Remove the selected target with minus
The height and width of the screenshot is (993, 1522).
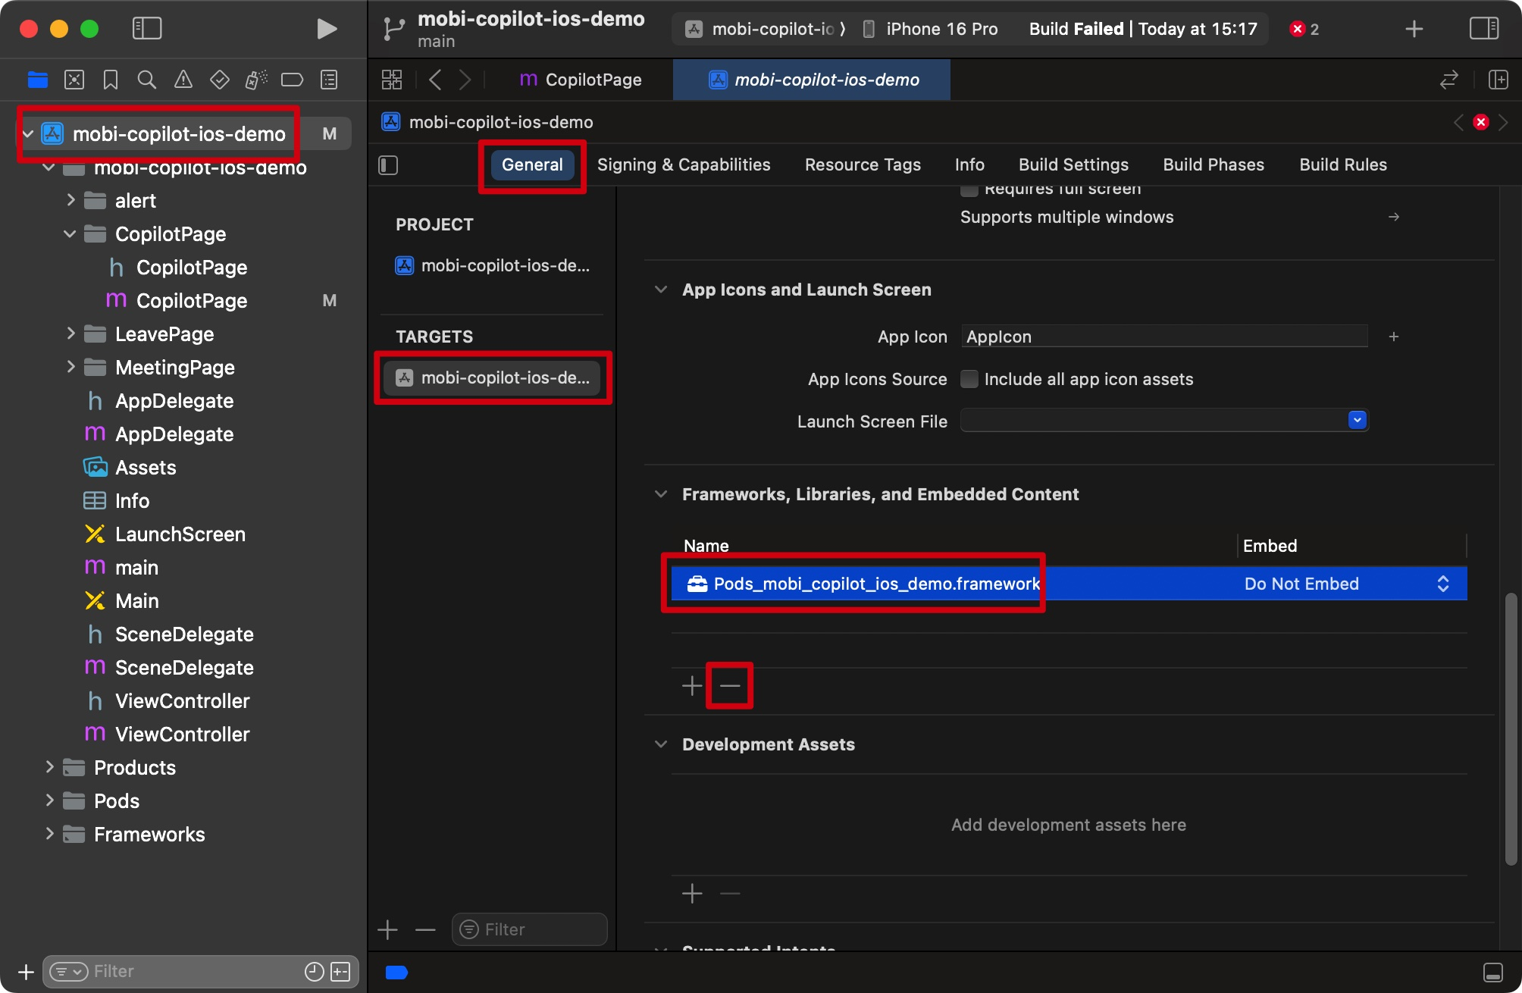pos(426,929)
